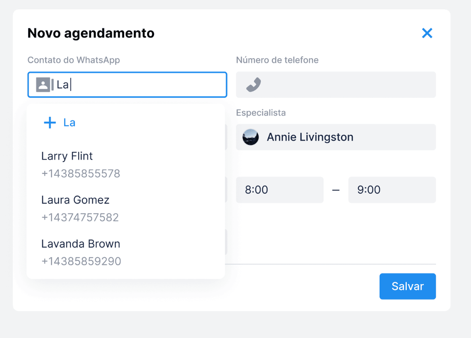Screen dimensions: 471x338
Task: Open the 9:00 end time picker
Action: click(x=391, y=190)
